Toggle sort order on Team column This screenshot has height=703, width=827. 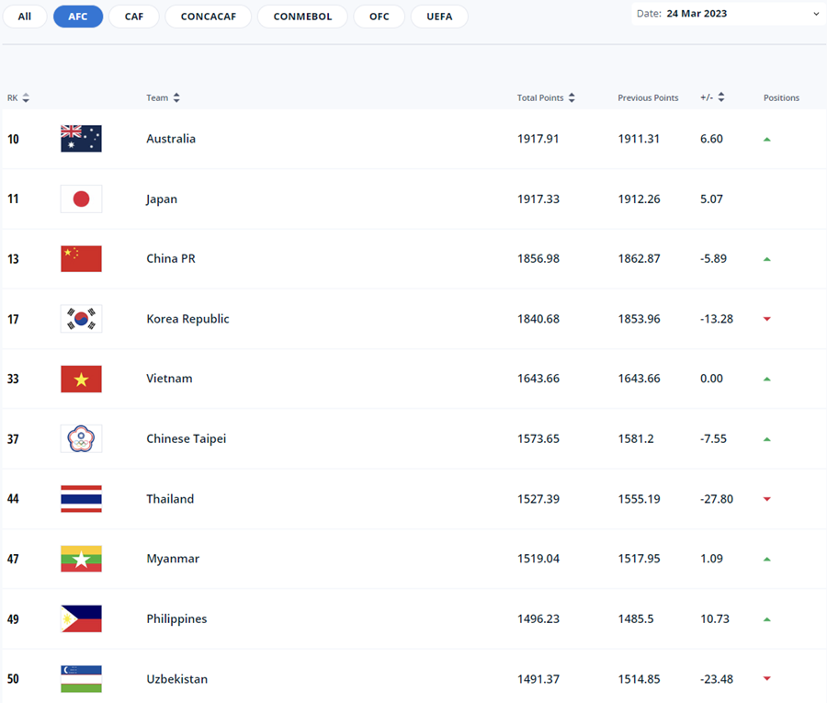click(176, 97)
